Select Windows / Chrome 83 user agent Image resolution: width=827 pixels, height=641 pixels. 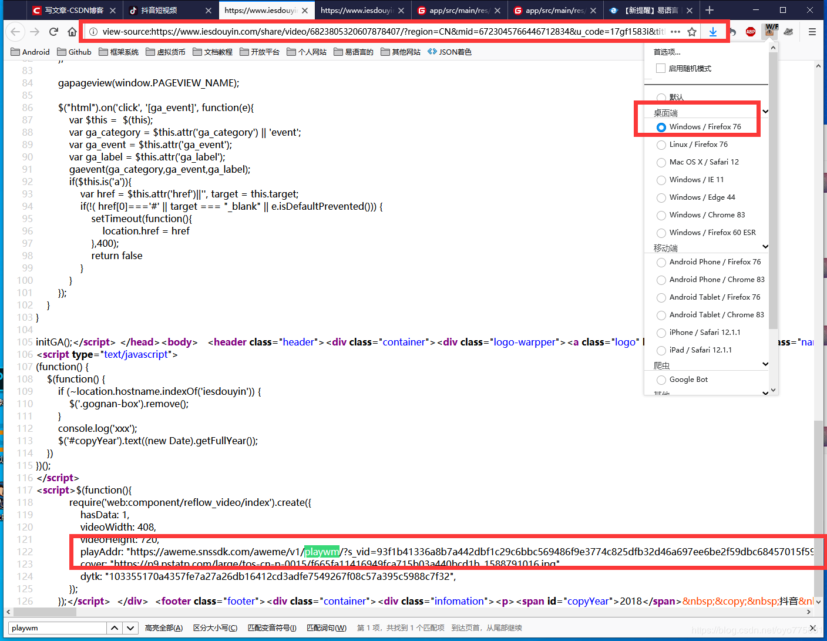661,215
